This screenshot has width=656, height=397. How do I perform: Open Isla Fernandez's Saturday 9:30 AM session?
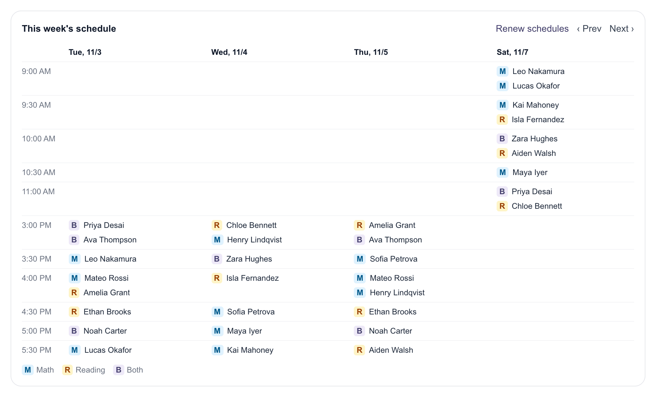coord(538,120)
